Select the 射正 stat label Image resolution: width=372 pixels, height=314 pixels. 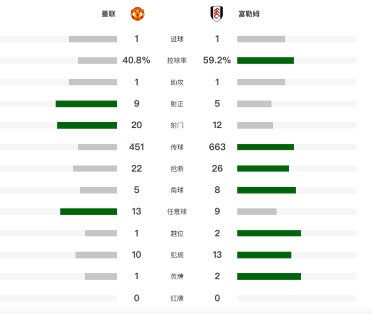[177, 104]
